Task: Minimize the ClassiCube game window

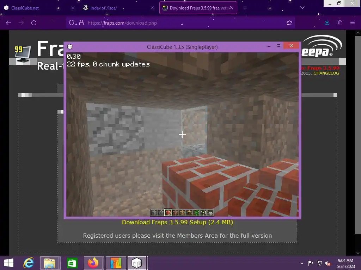Action: tap(269, 46)
